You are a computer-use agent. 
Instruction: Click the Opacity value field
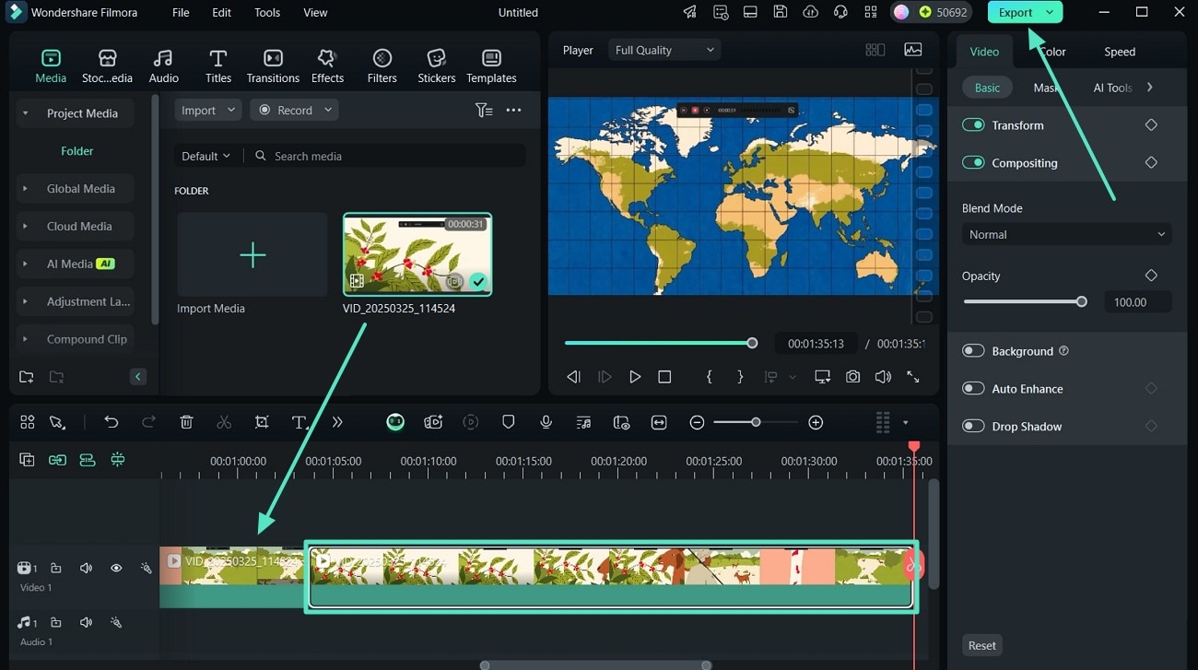[x=1137, y=302]
